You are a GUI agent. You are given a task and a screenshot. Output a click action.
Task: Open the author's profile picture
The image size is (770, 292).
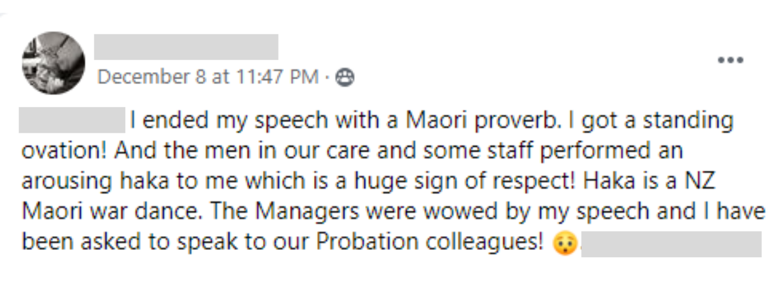pyautogui.click(x=54, y=63)
